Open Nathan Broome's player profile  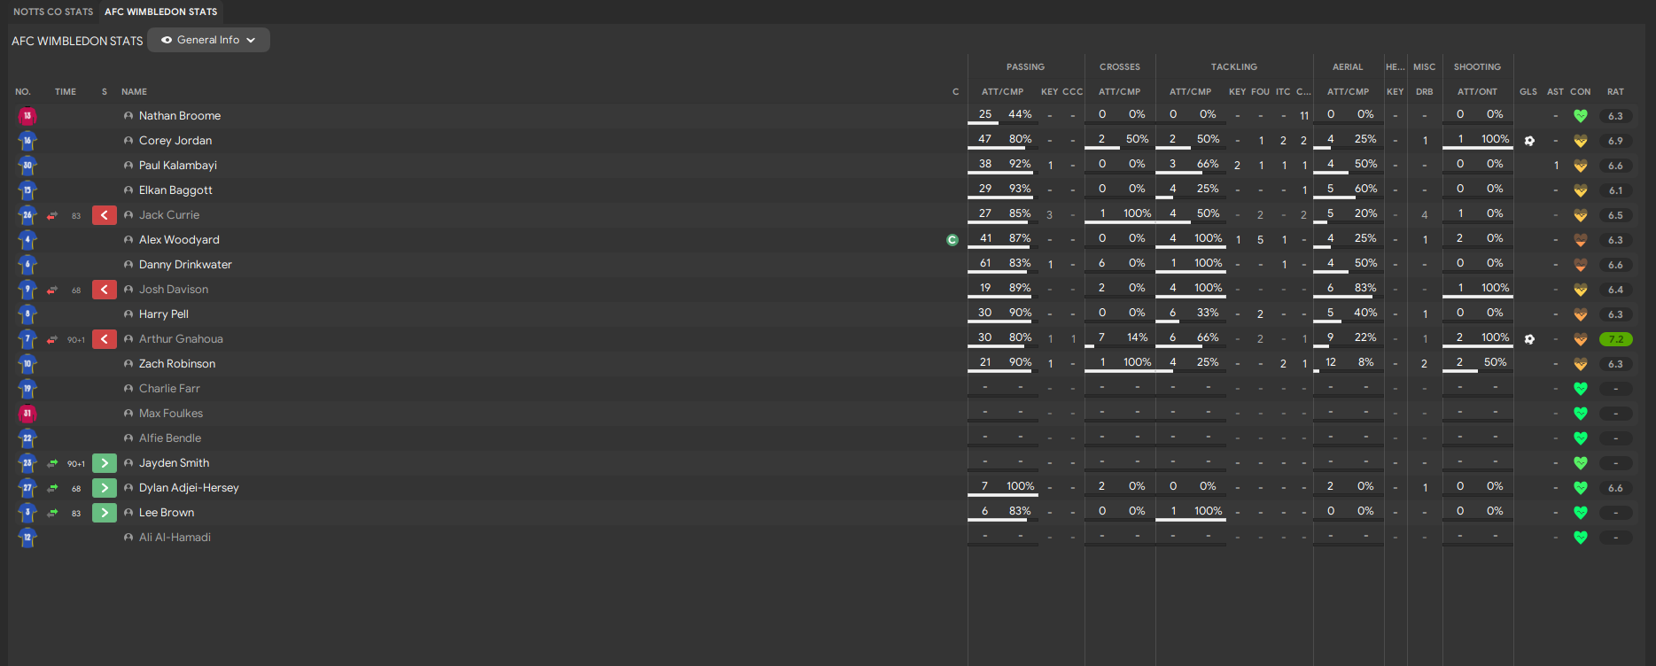point(180,116)
